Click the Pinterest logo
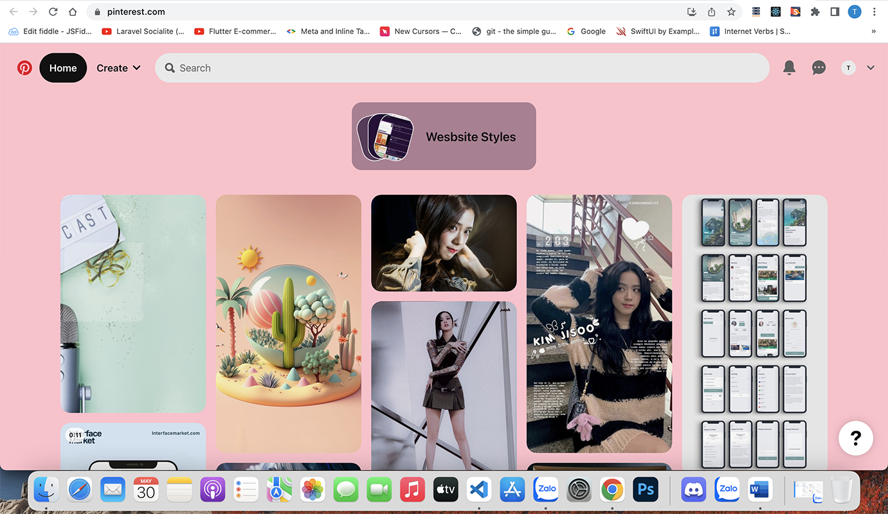Viewport: 888px width, 514px height. (x=24, y=67)
